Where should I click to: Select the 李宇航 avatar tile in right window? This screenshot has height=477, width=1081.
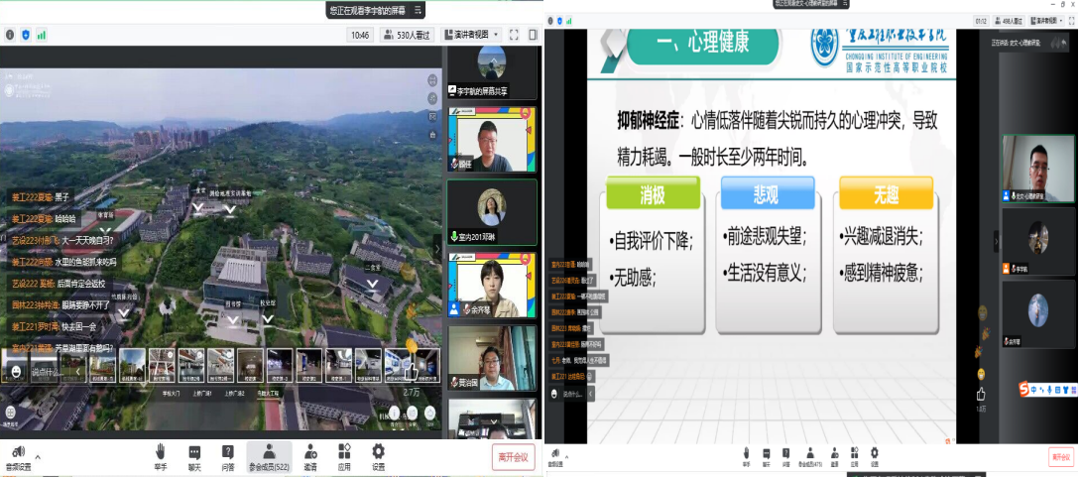click(1037, 241)
